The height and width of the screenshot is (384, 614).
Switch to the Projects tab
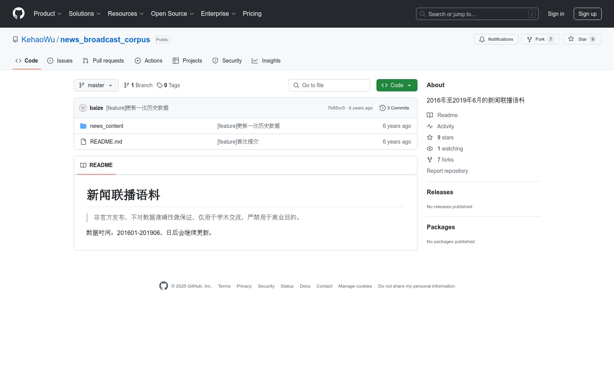click(187, 61)
